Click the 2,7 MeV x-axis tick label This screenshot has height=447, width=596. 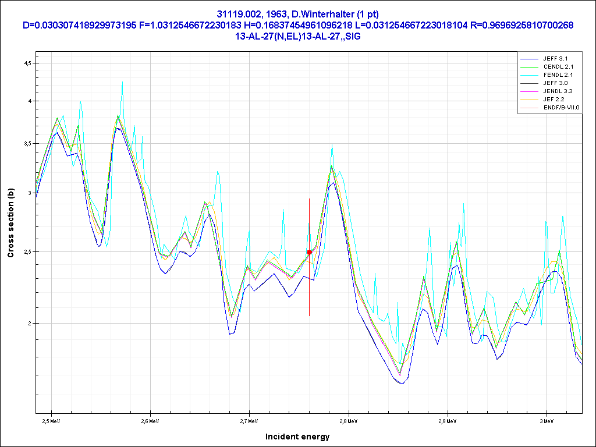click(249, 420)
